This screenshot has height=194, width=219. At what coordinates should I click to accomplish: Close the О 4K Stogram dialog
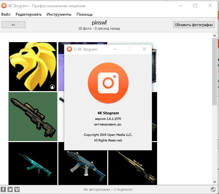[x=144, y=49]
